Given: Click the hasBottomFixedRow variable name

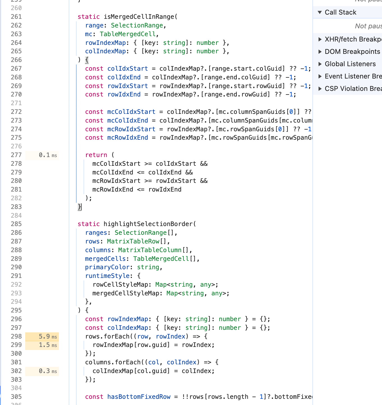Looking at the screenshot, I should pyautogui.click(x=139, y=397).
